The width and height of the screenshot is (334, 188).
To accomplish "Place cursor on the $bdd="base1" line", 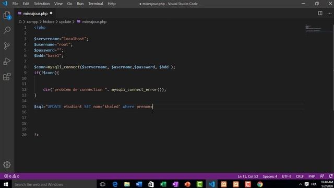I will 49,56.
